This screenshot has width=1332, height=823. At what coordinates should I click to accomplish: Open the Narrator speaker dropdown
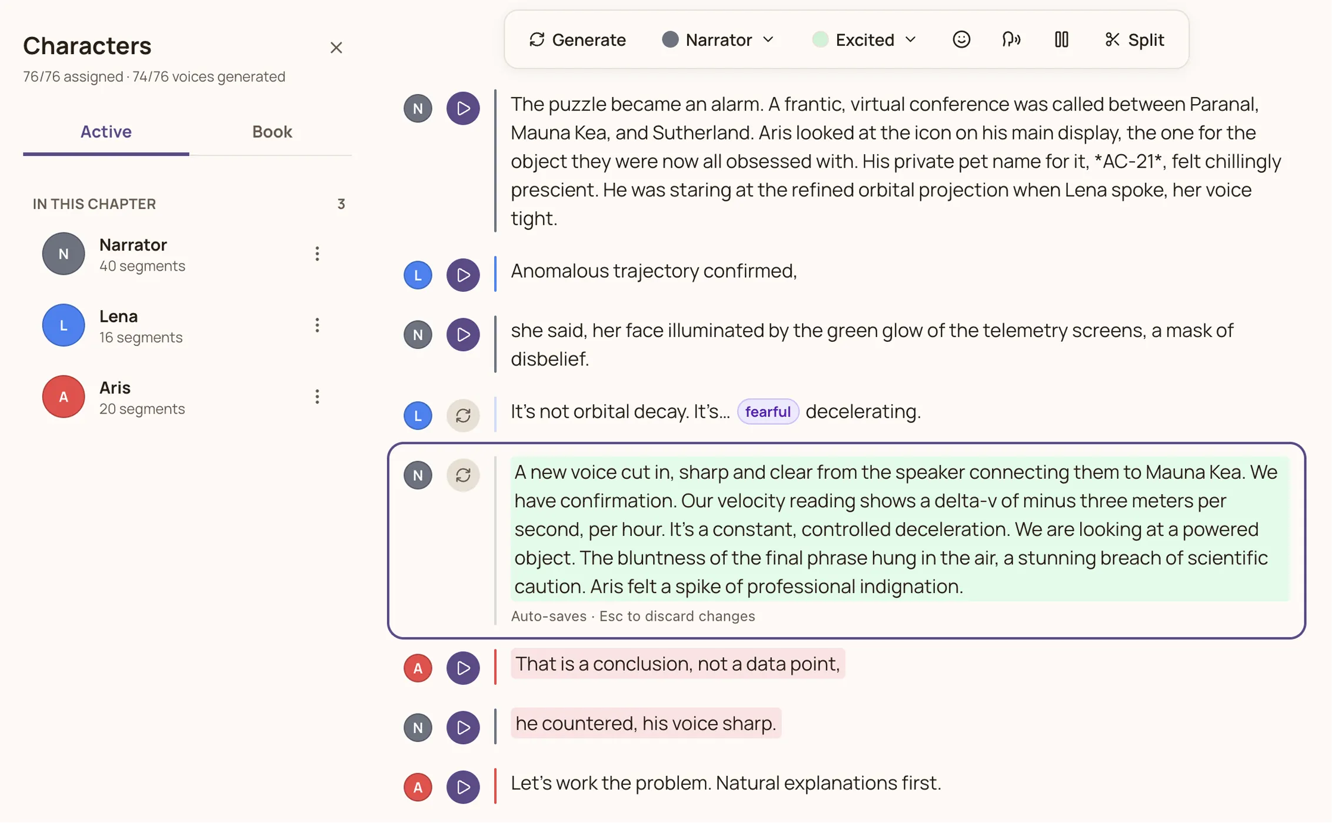tap(718, 39)
